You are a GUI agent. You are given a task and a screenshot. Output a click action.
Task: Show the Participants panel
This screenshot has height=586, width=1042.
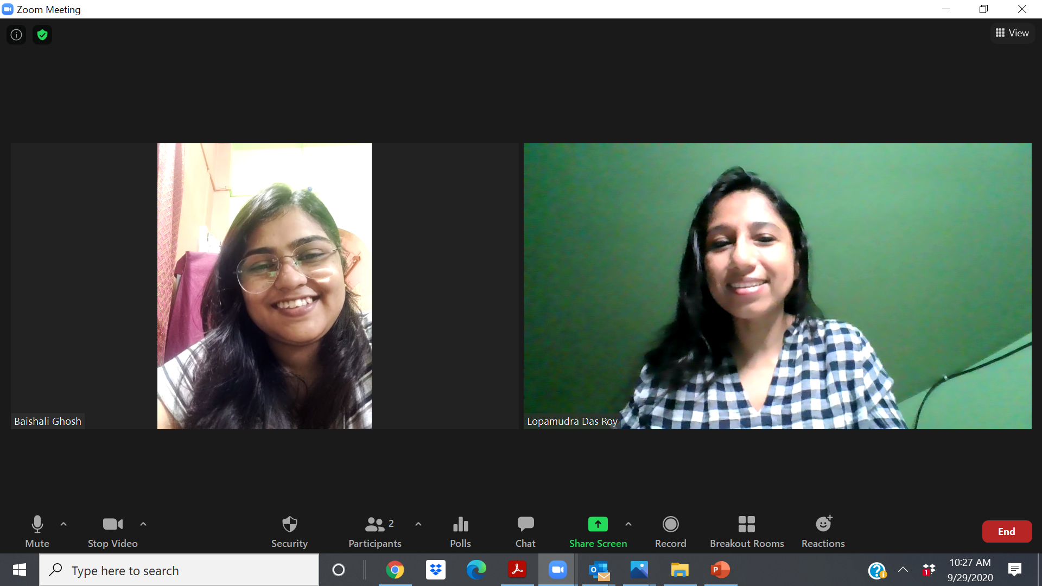[374, 531]
